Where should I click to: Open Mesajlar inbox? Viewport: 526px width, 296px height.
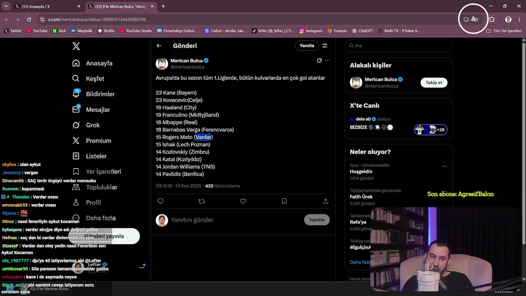[91, 110]
